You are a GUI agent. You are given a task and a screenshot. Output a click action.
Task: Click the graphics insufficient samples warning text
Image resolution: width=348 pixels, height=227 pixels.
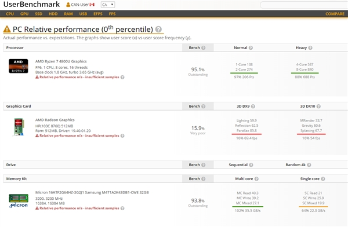79,136
